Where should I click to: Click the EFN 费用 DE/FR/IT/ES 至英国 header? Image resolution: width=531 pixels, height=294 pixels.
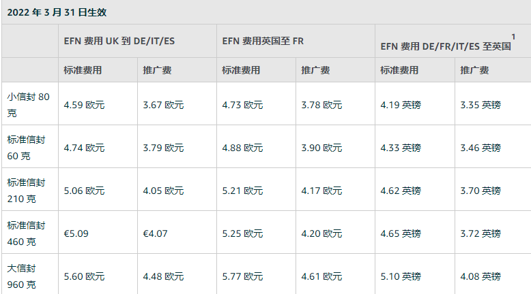[446, 46]
